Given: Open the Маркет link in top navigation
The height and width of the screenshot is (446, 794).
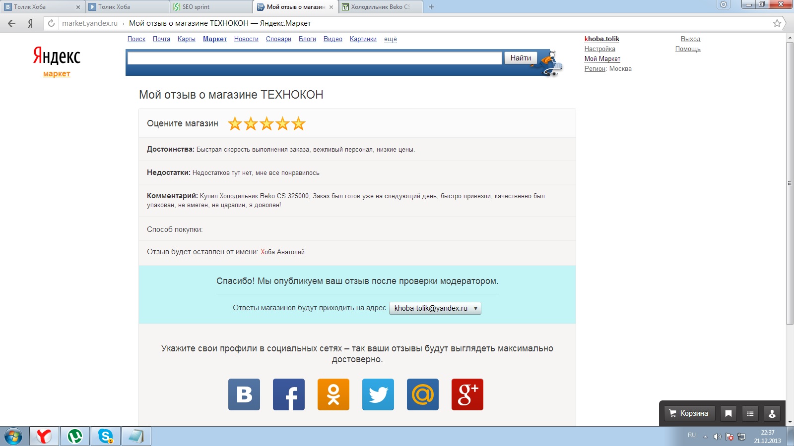Looking at the screenshot, I should [215, 39].
